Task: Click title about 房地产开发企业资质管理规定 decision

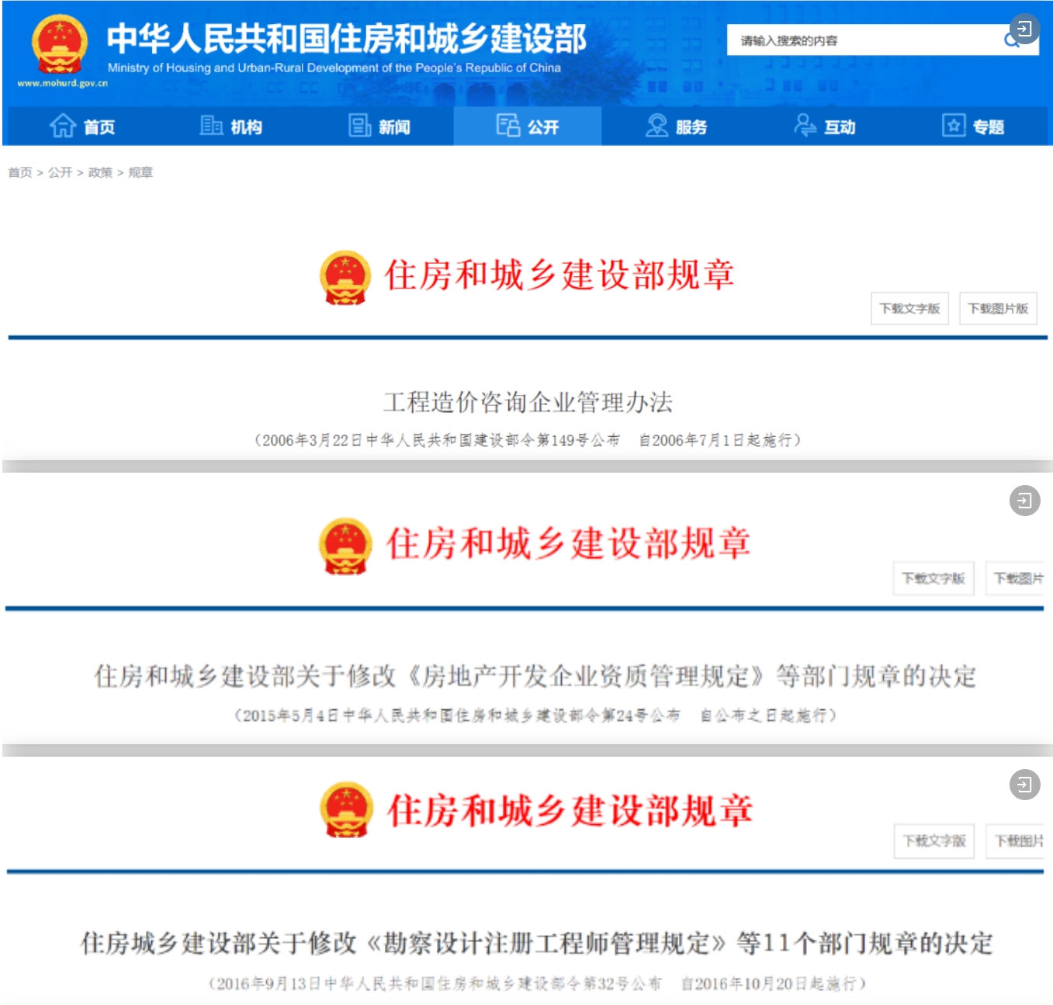Action: coord(535,676)
